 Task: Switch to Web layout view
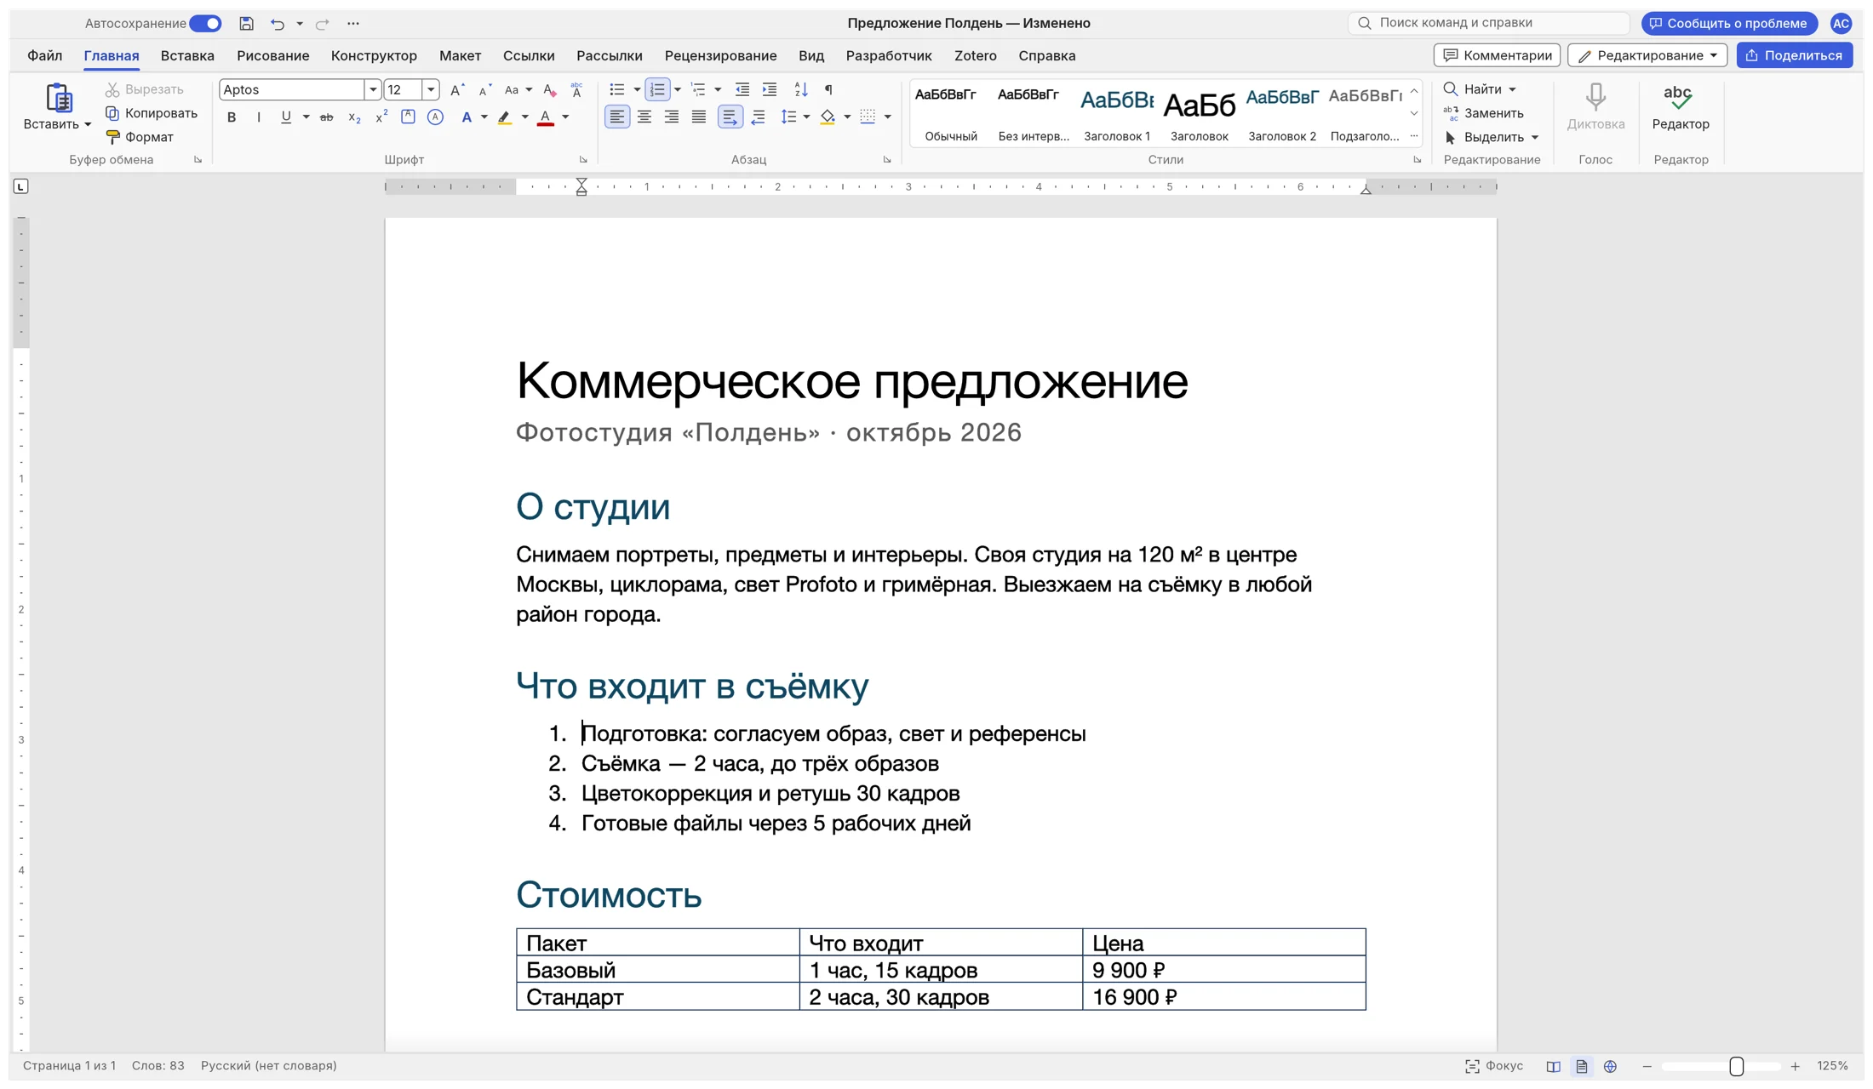click(1610, 1066)
